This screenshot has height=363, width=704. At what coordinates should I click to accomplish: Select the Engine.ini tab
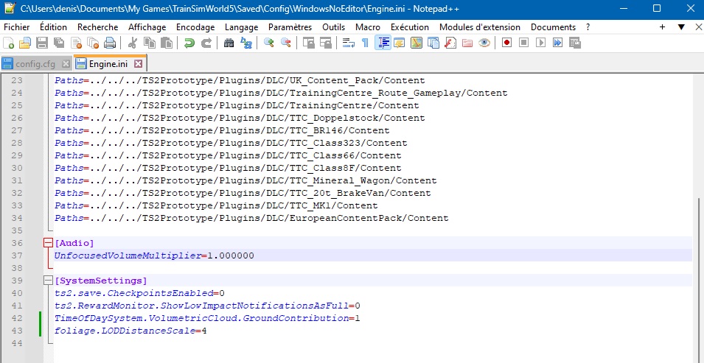click(x=108, y=64)
